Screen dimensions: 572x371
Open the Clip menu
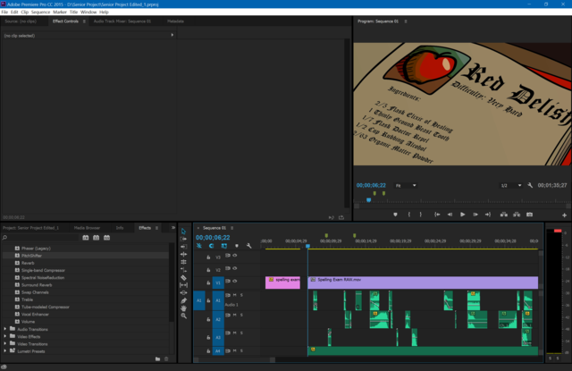click(x=24, y=12)
